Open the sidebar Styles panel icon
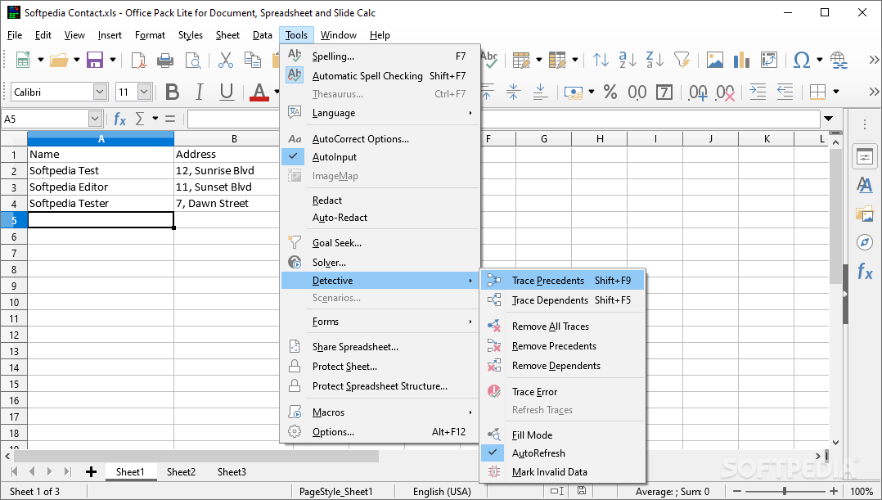Screen dimensions: 882x500 pos(865,184)
